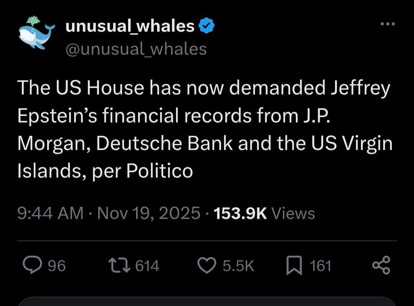Image resolution: width=414 pixels, height=306 pixels.
Task: Click the 5.5K likes count
Action: (x=238, y=266)
